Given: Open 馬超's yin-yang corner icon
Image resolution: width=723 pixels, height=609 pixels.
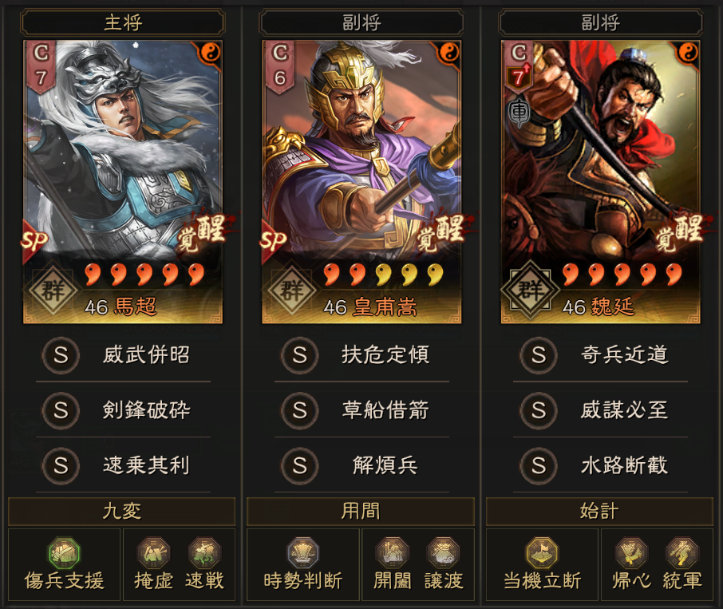Looking at the screenshot, I should tap(211, 53).
